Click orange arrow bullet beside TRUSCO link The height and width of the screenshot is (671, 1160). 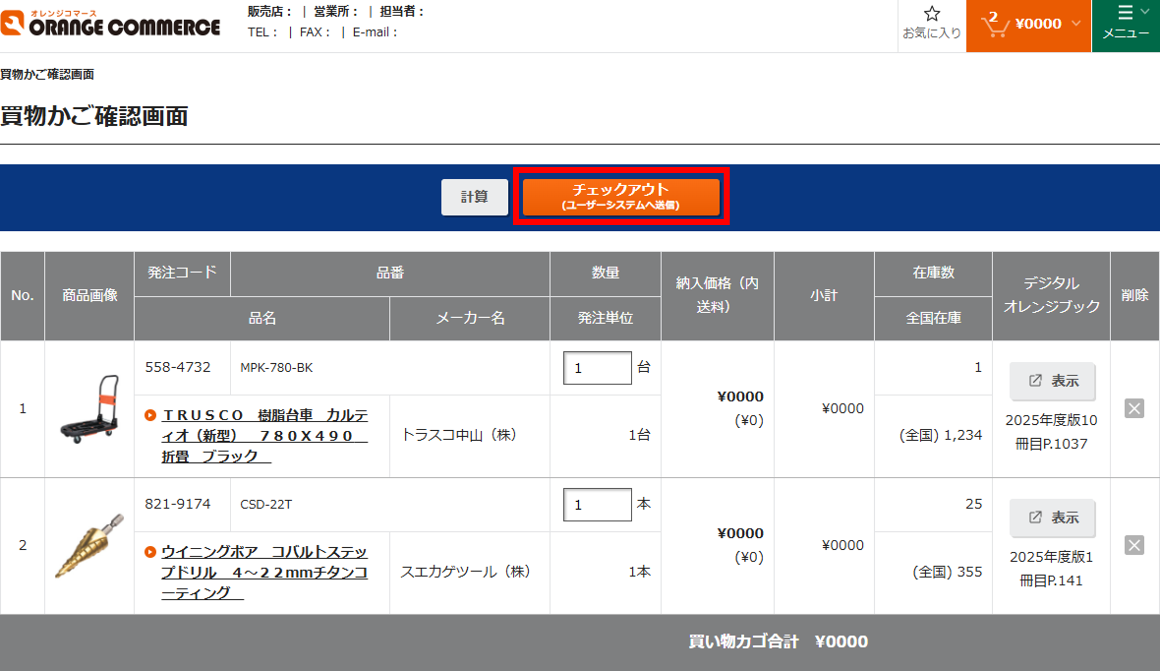[x=150, y=415]
